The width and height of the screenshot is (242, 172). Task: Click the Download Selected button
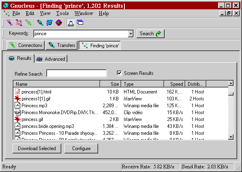click(37, 149)
